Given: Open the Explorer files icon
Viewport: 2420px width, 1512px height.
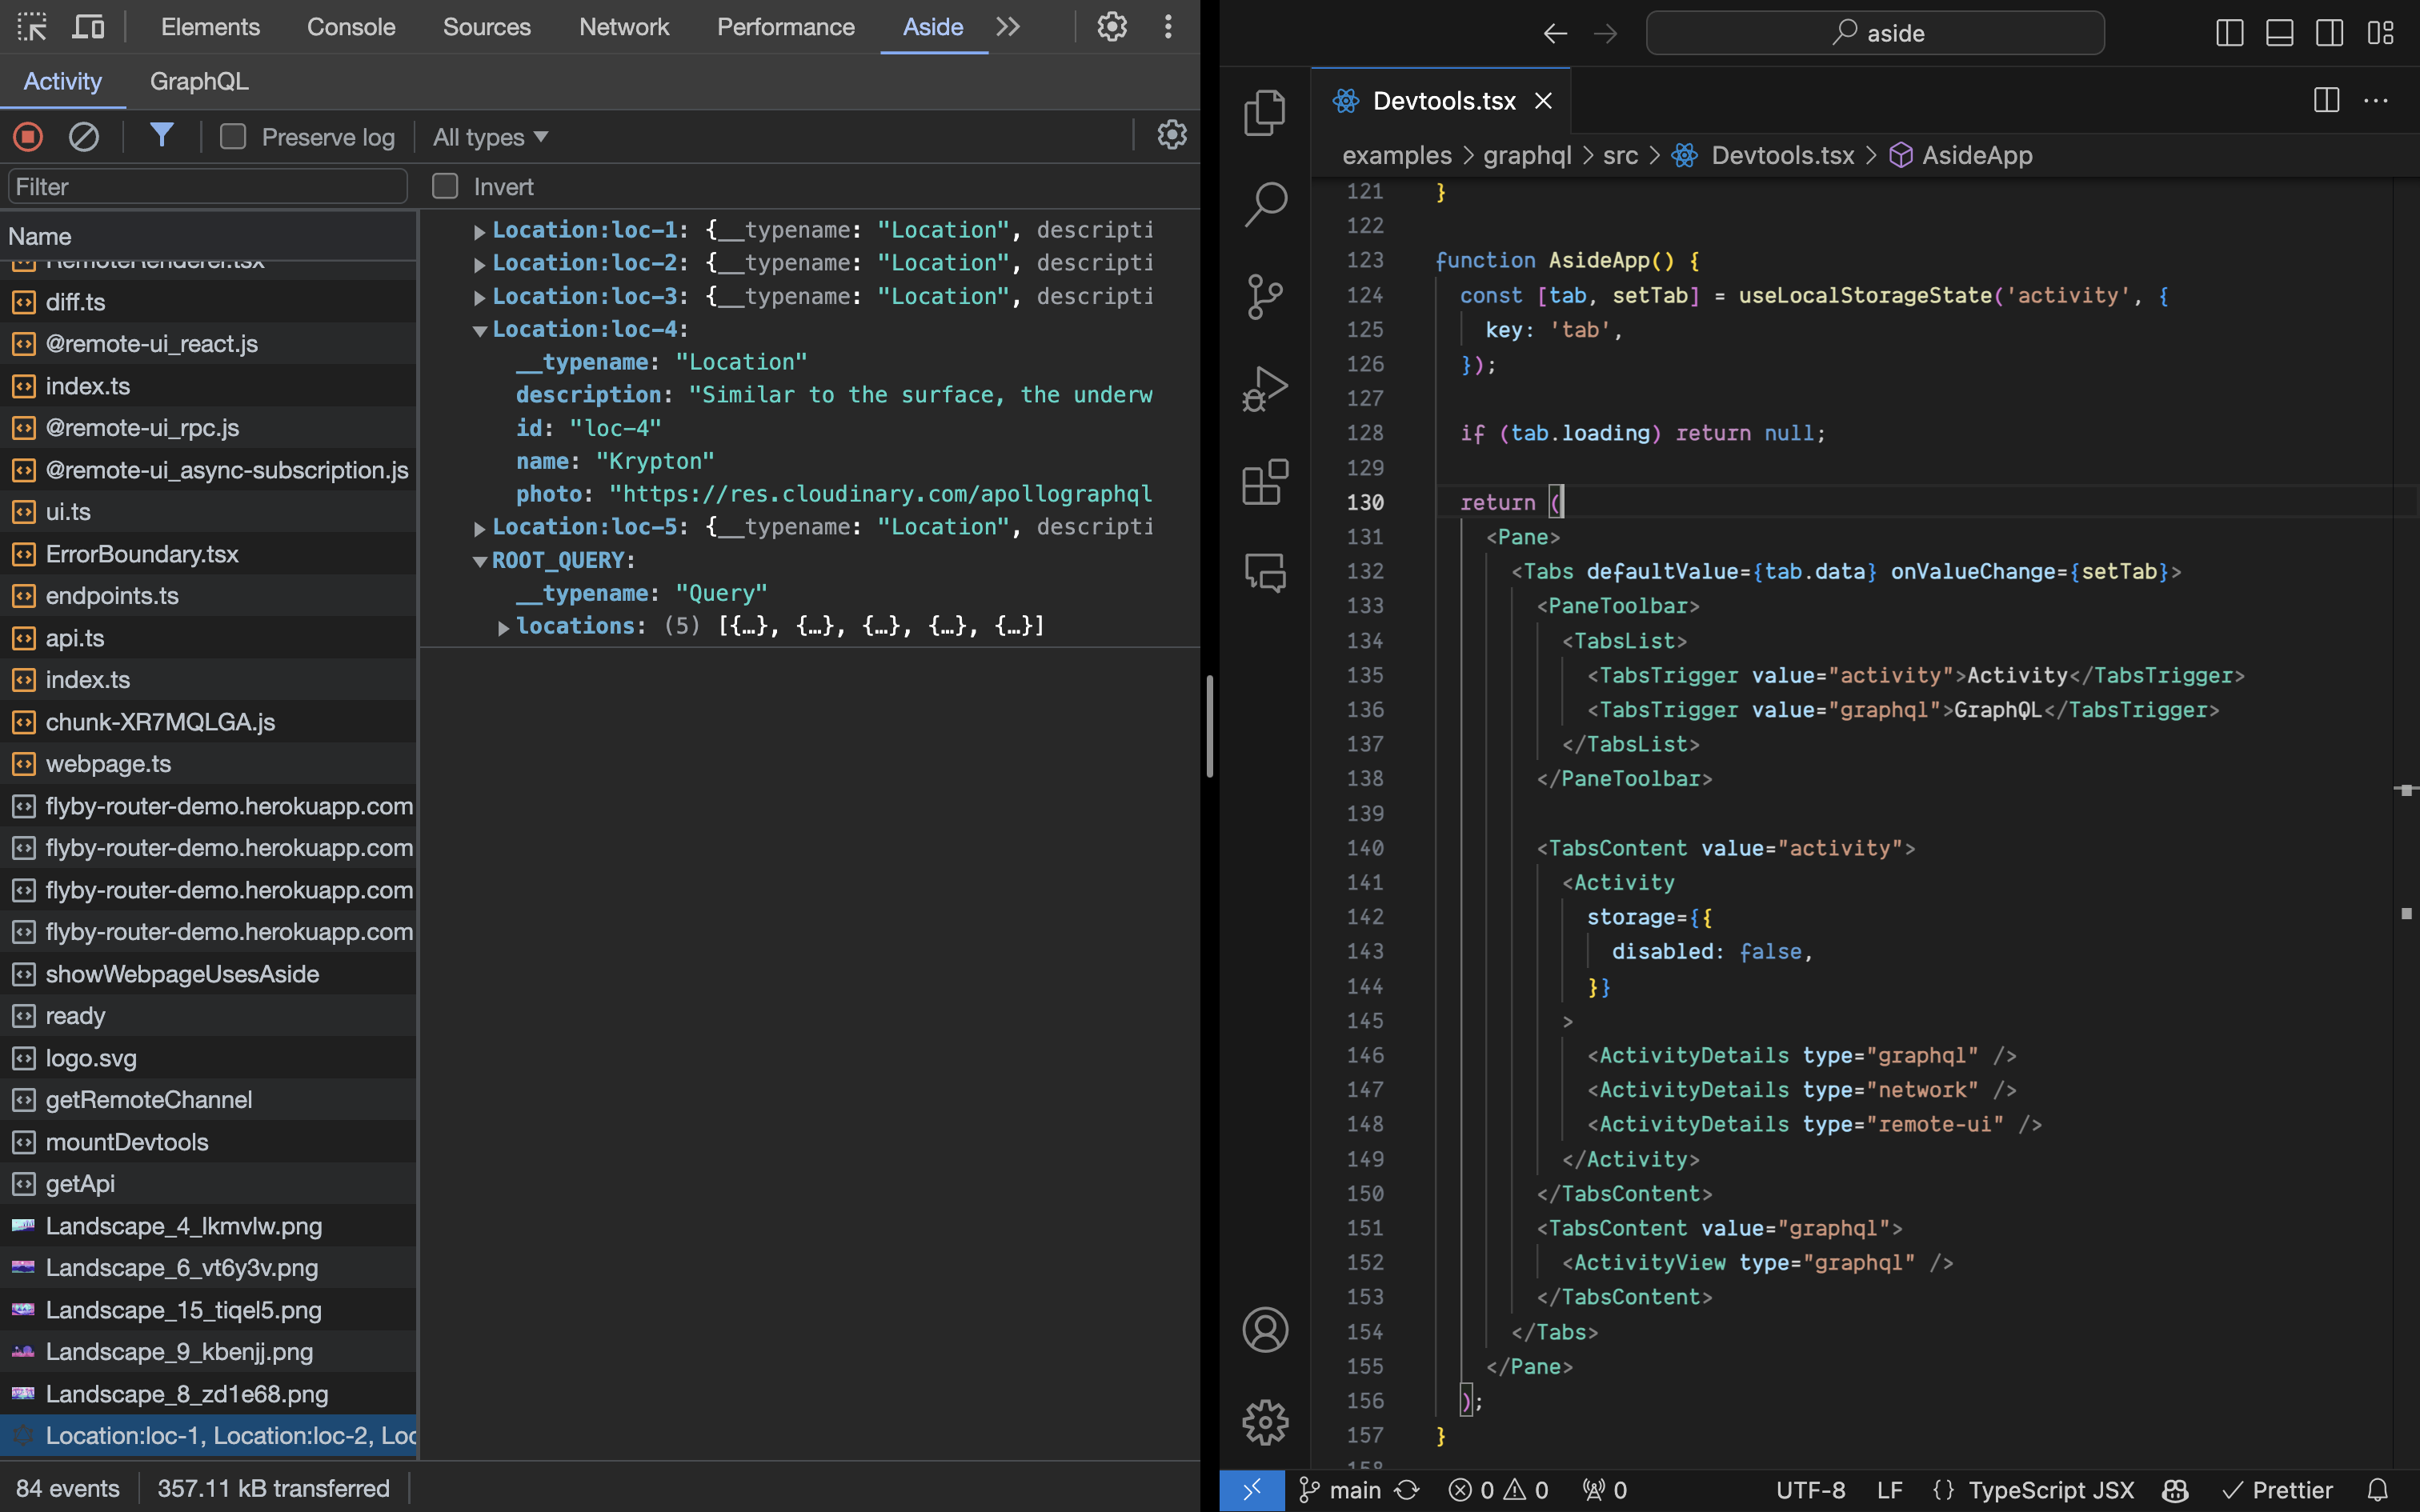Looking at the screenshot, I should 1265,112.
